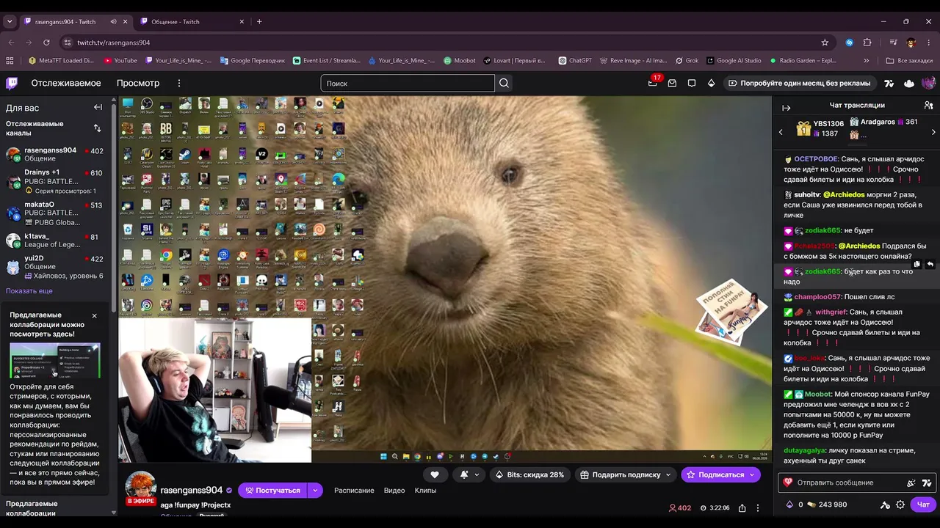
Task: Go to 'Отслеживаемое' in Twitch navigation
Action: pyautogui.click(x=66, y=83)
